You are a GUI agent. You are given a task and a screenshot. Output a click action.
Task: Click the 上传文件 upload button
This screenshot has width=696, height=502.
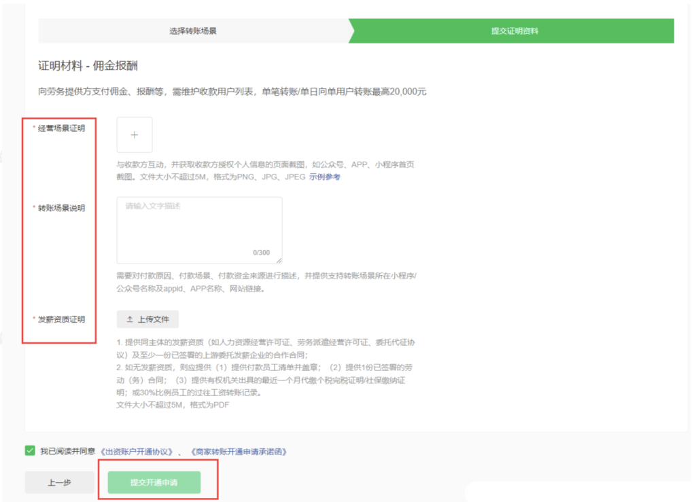[x=147, y=319]
